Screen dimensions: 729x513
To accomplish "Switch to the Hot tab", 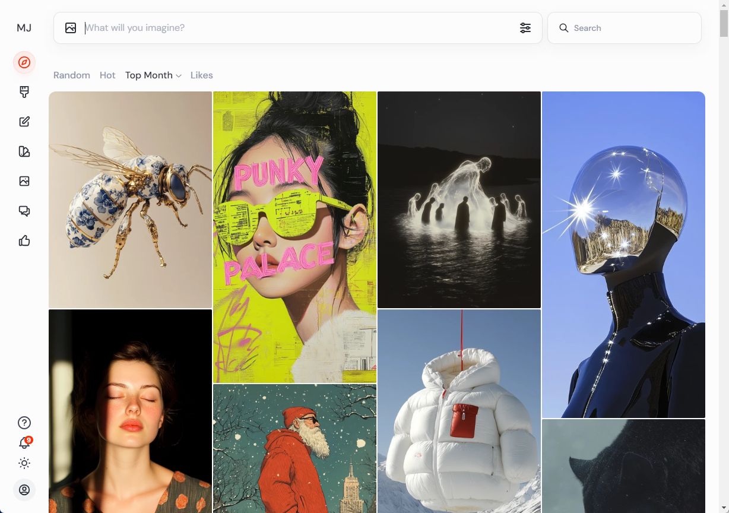I will pyautogui.click(x=107, y=75).
